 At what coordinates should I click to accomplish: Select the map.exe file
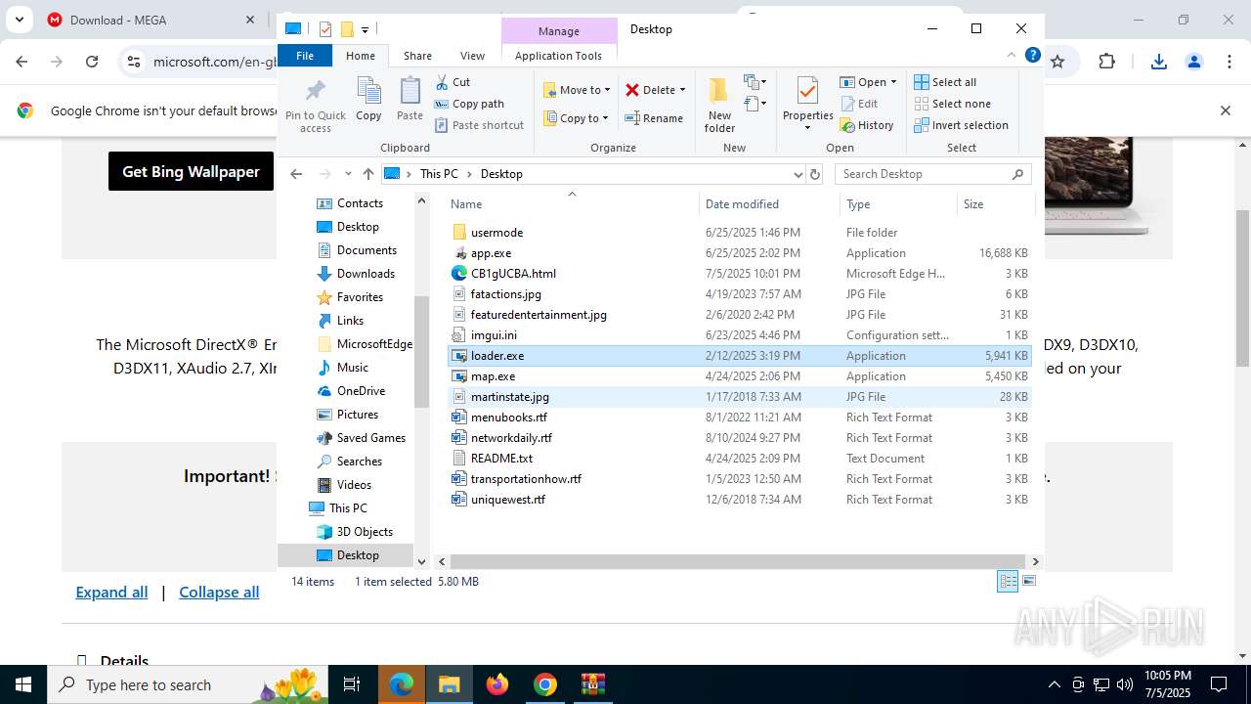click(x=740, y=376)
